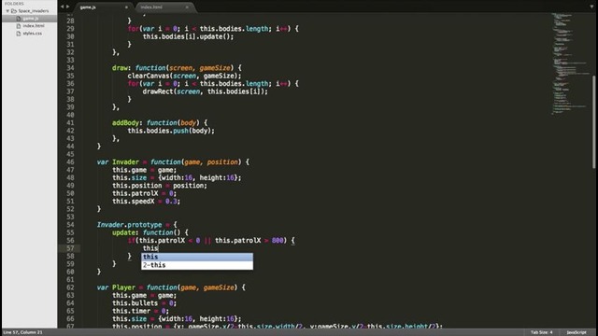Click 'this.bullets' on line 64
598x336 pixels.
pos(135,303)
